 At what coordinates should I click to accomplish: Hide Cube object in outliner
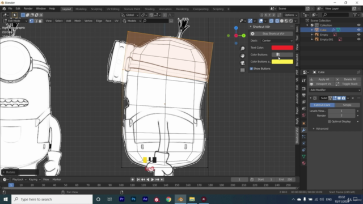click(358, 30)
